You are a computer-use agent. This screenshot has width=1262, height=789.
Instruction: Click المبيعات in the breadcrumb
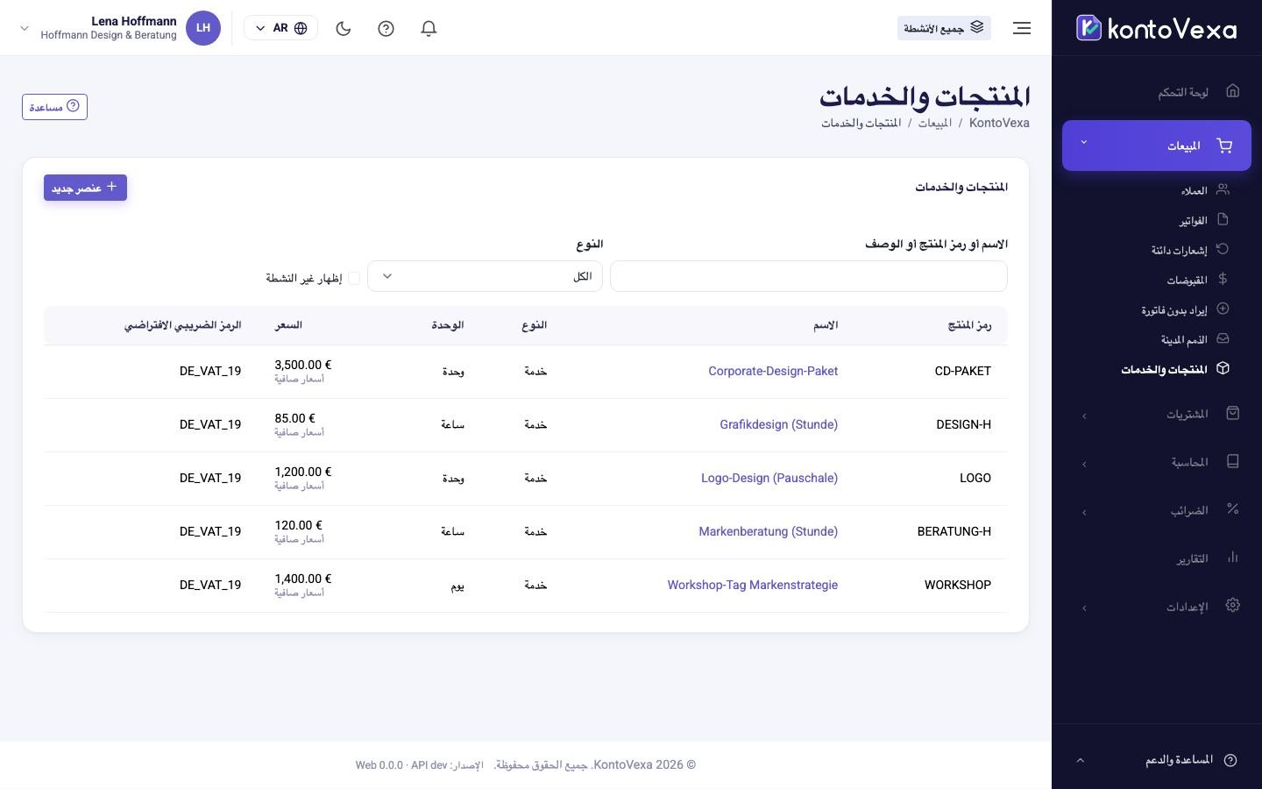tap(934, 123)
